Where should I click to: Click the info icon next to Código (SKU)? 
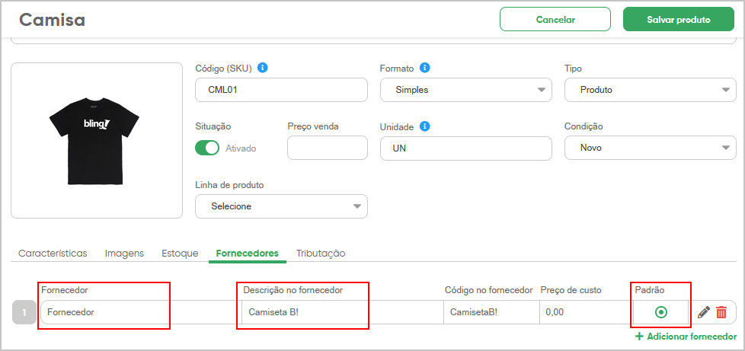262,68
